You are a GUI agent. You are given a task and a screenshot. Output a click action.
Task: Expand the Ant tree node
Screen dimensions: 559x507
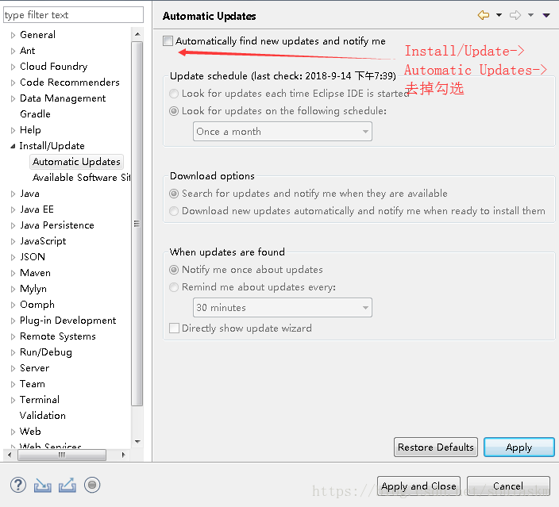pyautogui.click(x=13, y=51)
